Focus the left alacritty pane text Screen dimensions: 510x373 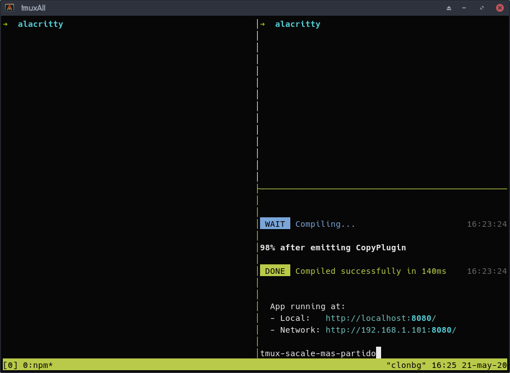pyautogui.click(x=40, y=24)
